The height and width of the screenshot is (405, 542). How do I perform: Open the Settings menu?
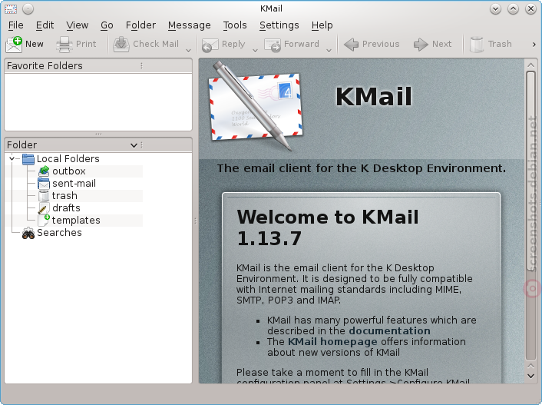pos(279,25)
